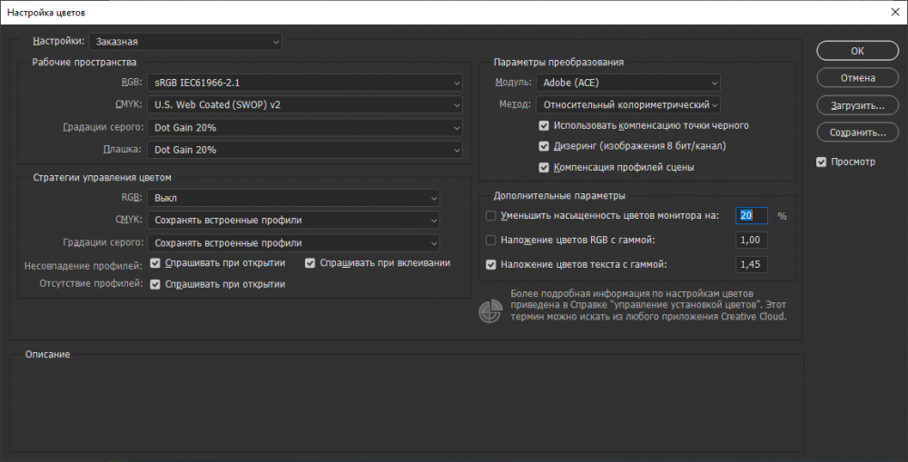This screenshot has height=462, width=908.
Task: Uncheck Наложение цветов текста с гаммой
Action: click(x=491, y=265)
